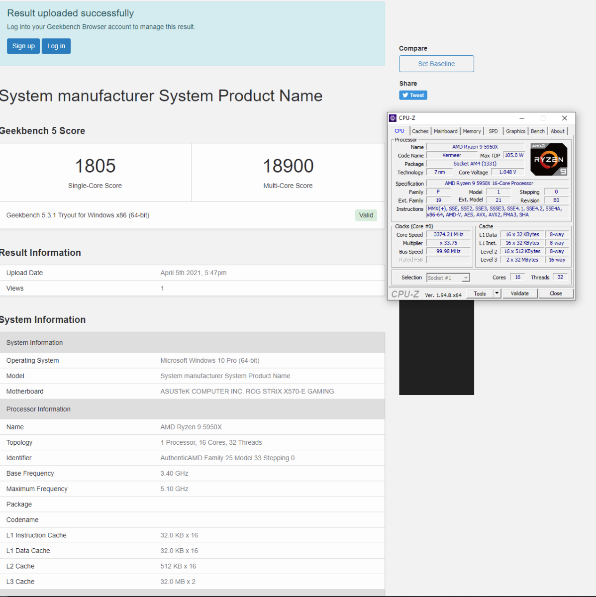596x597 pixels.
Task: Click the AMD Ryzen 9 logo image
Action: [x=549, y=159]
